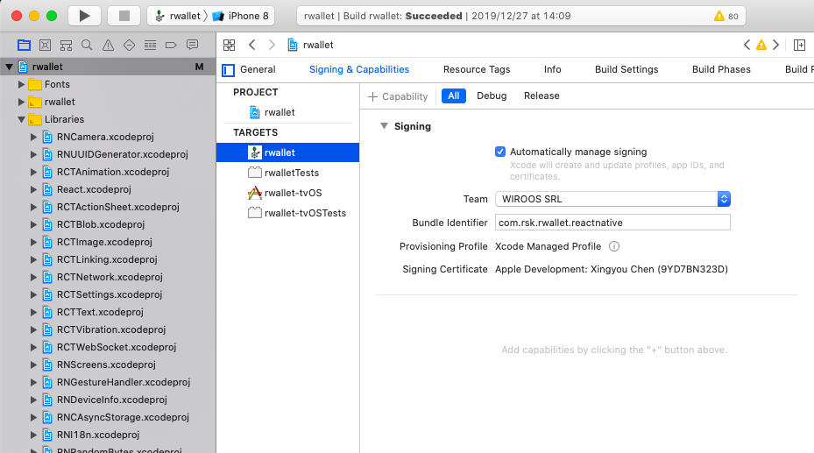Open the Report navigator speech-bubble icon
The width and height of the screenshot is (814, 453).
point(192,46)
